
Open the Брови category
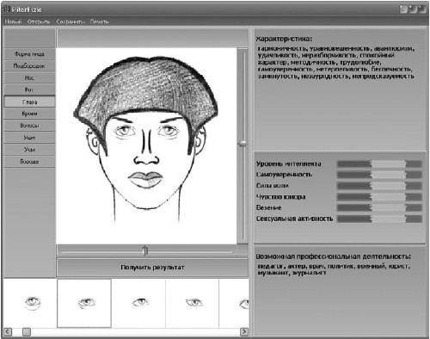29,114
